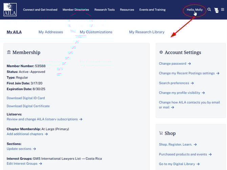Expand the Events and Training menu
This screenshot has height=170, width=227.
152,10
